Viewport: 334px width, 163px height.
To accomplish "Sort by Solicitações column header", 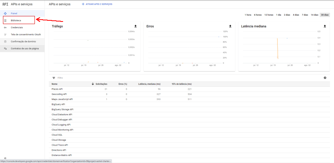I will 101,84.
